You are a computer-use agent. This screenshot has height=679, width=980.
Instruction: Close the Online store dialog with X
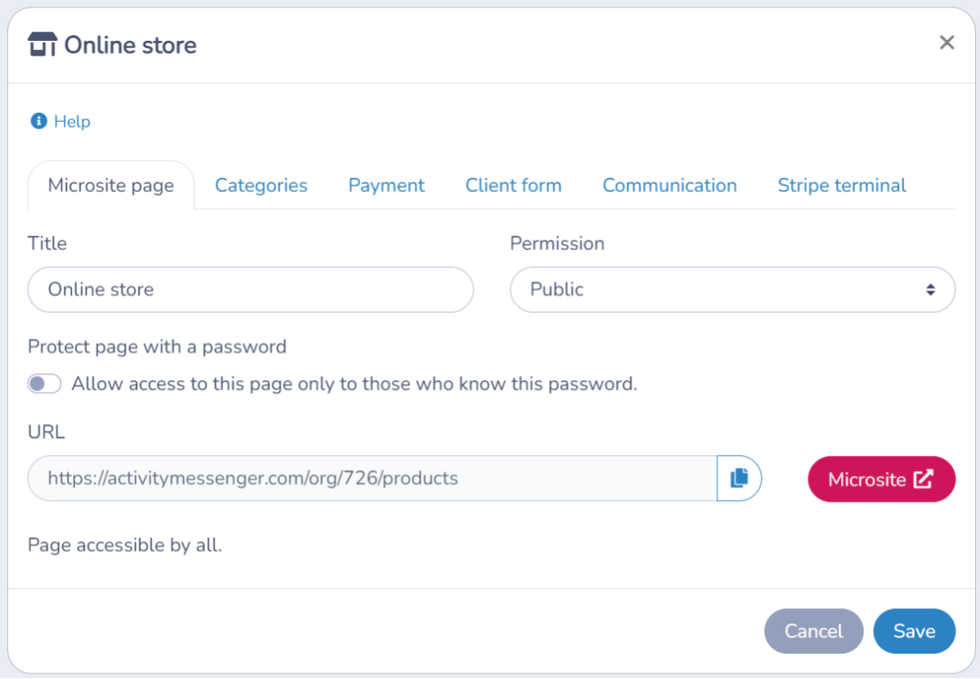click(x=946, y=42)
